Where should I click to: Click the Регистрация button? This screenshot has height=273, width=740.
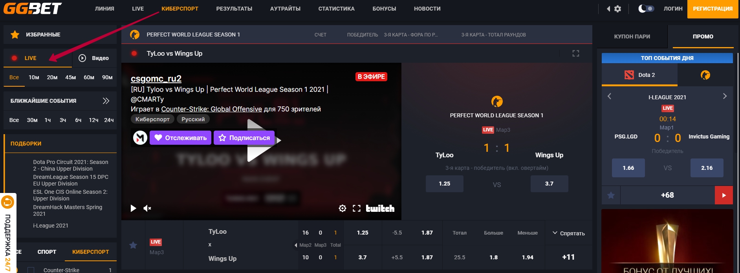713,9
